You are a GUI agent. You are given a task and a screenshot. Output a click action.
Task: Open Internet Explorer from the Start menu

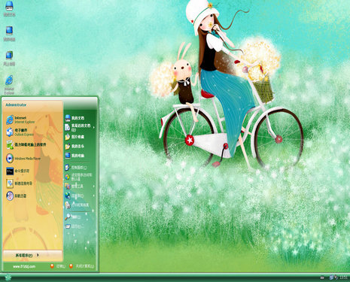point(20,120)
